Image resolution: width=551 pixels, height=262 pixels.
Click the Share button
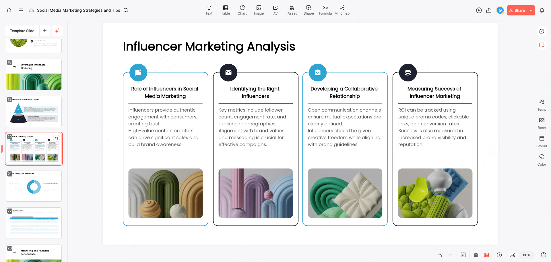point(517,10)
